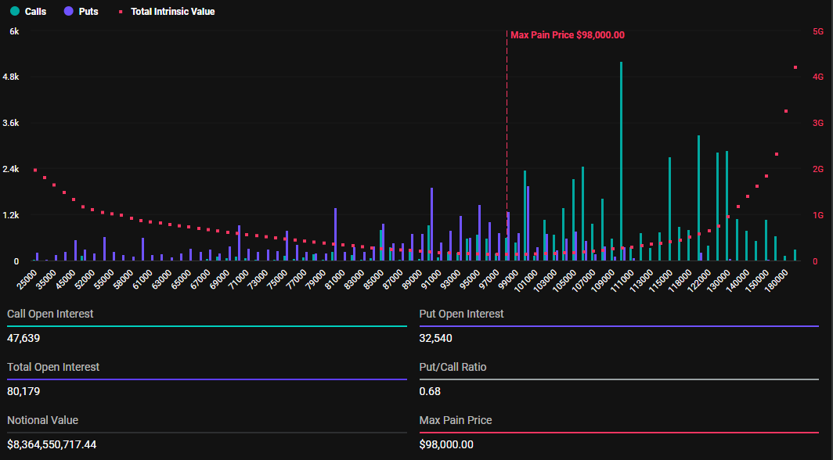
Task: Toggle the Calls series via its legend label
Action: [35, 12]
